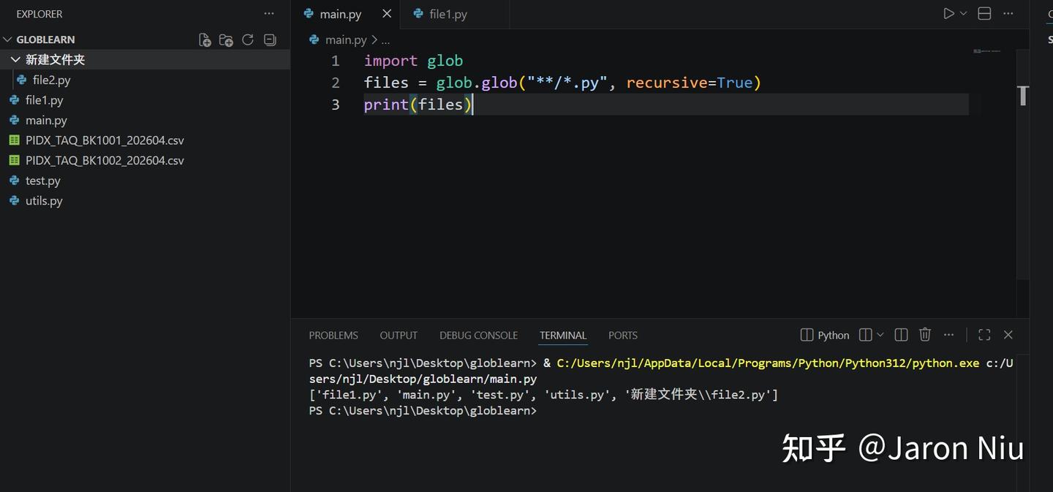Click the Python terminal profile label
Image resolution: width=1053 pixels, height=492 pixels.
pyautogui.click(x=825, y=336)
